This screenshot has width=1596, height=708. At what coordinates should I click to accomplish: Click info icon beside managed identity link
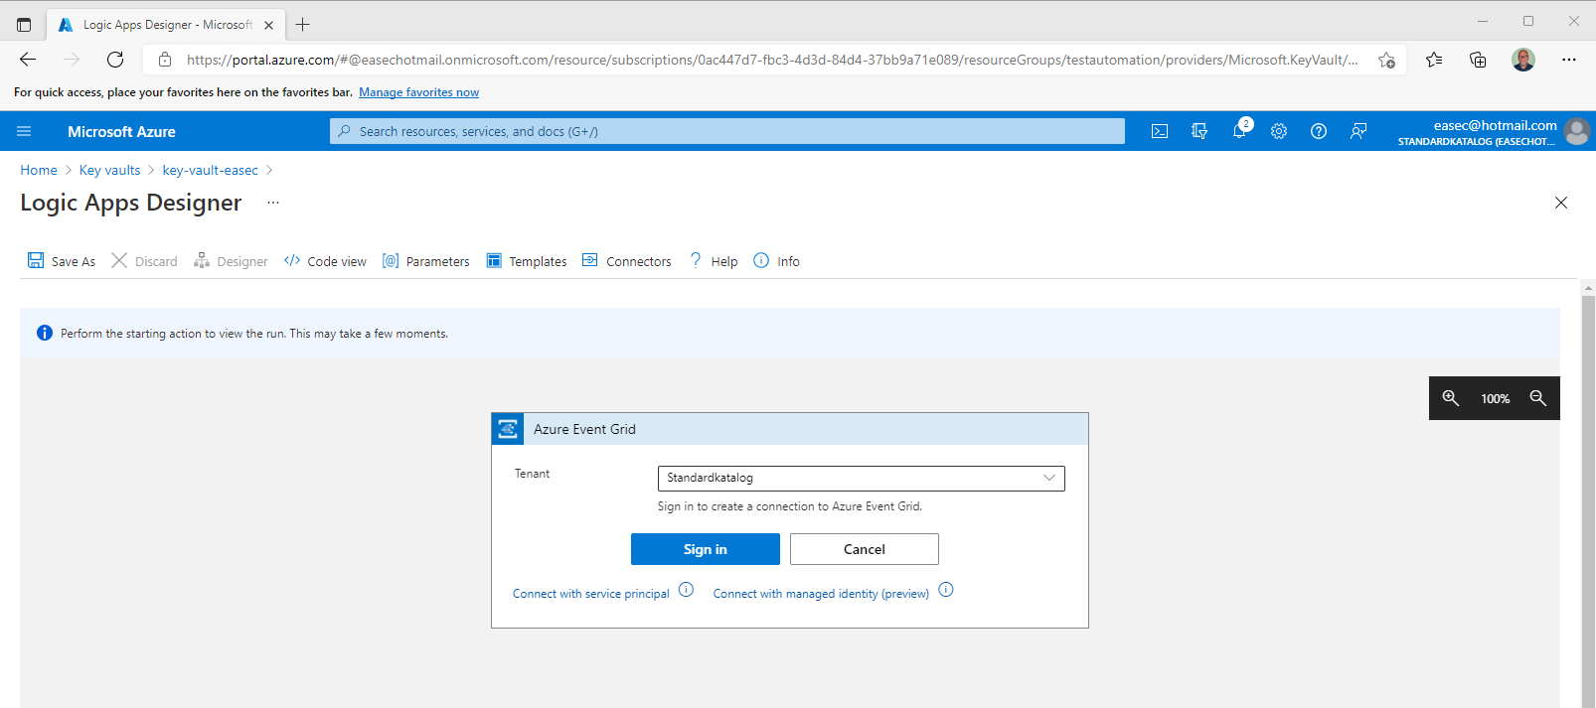click(x=946, y=590)
